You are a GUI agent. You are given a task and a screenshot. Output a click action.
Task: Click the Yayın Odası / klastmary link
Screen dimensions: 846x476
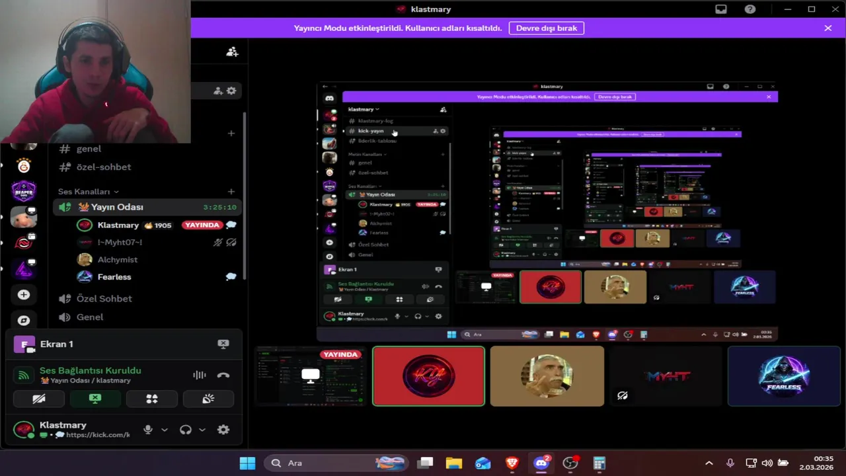[85, 381]
